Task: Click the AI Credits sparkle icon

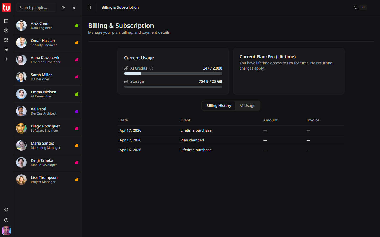Action: (126, 68)
